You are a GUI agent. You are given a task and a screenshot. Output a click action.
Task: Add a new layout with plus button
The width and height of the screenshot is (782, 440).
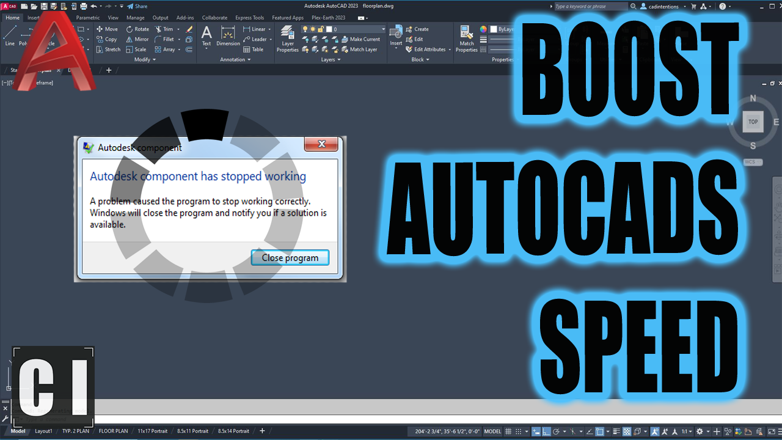(263, 431)
